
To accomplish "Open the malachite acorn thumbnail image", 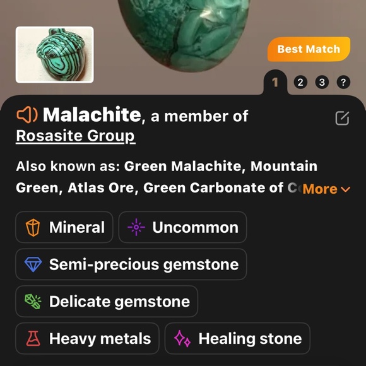I will [x=55, y=55].
